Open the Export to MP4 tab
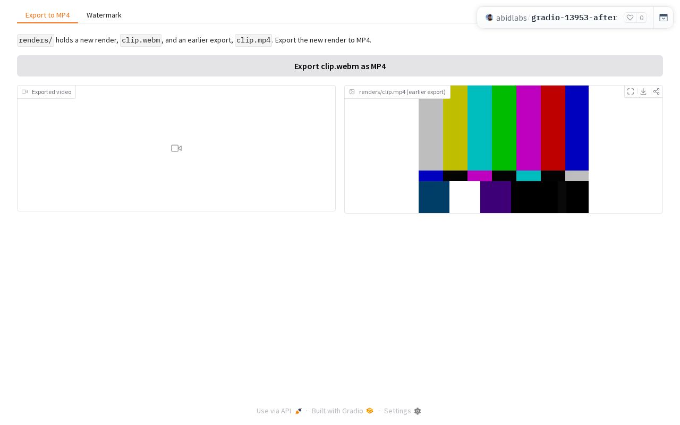 click(47, 15)
